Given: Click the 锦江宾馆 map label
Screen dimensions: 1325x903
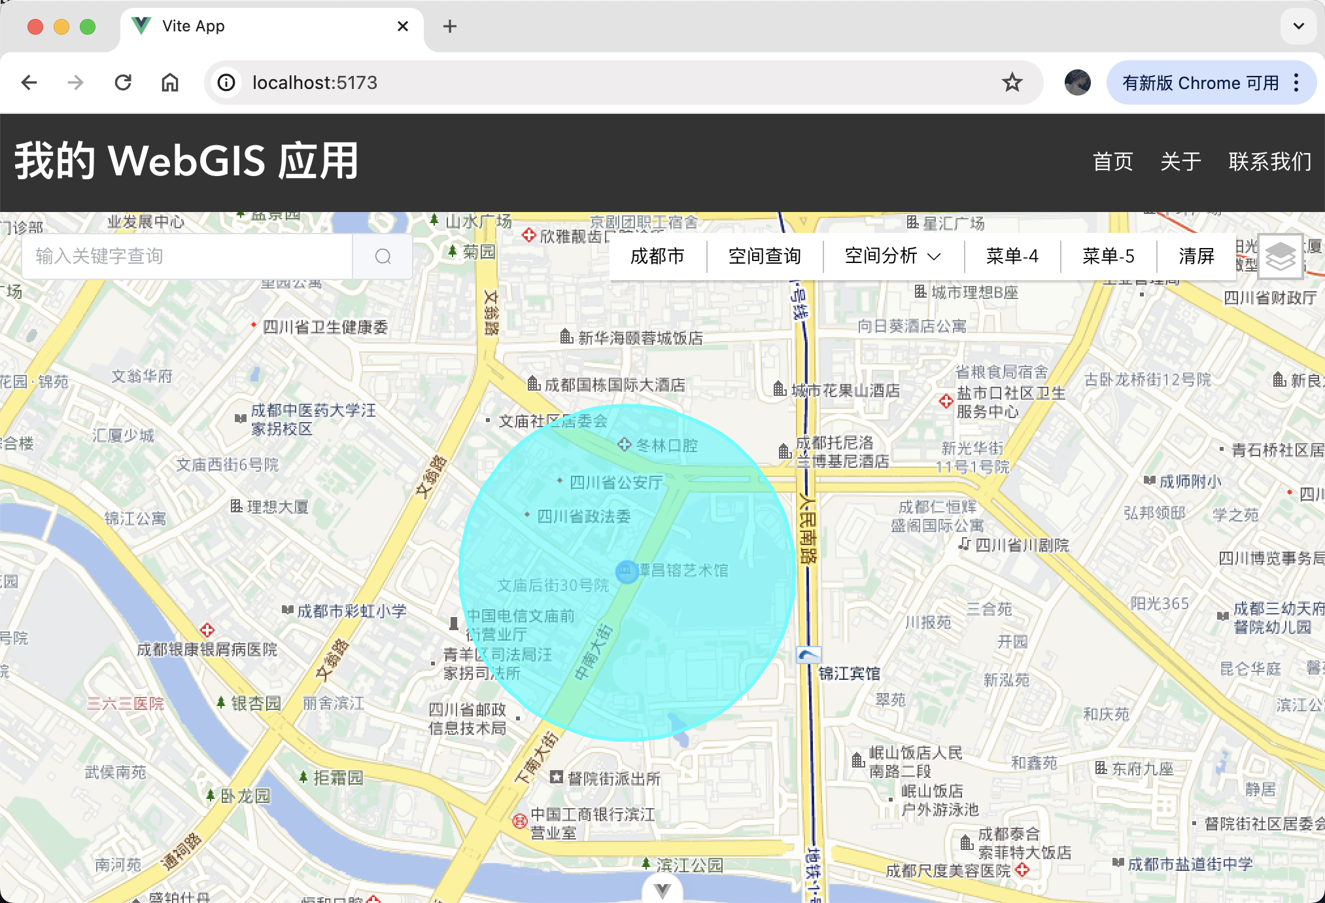Looking at the screenshot, I should (x=849, y=673).
